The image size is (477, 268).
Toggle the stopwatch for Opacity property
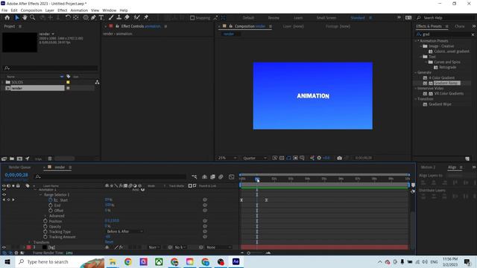(45, 226)
